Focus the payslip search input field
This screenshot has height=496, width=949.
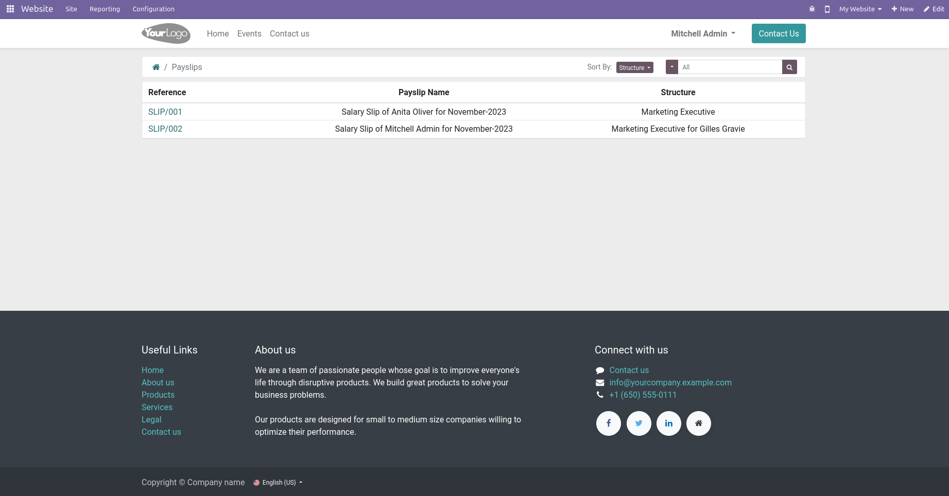click(x=730, y=67)
